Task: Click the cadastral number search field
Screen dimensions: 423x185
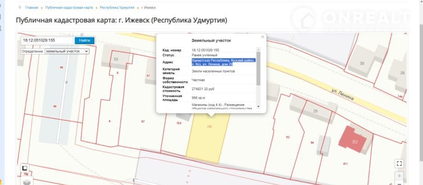Action: coord(47,40)
